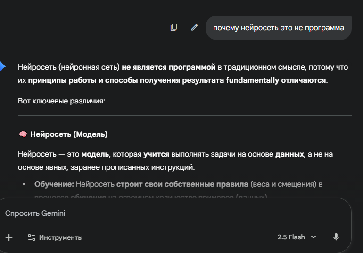The width and height of the screenshot is (363, 253).
Task: Click the copy prompt icon
Action: tap(173, 27)
